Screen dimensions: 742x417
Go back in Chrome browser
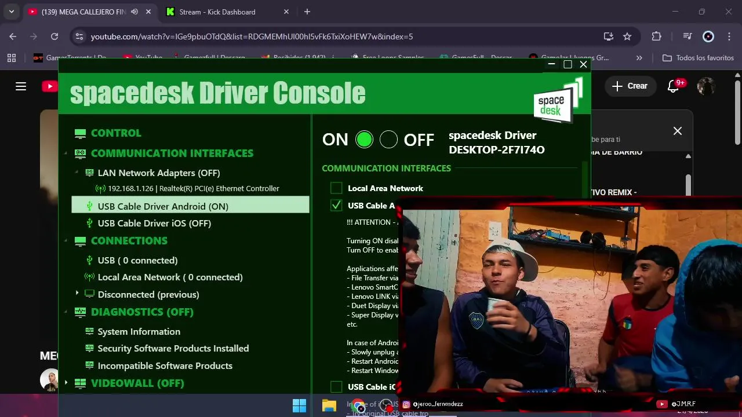coord(13,36)
